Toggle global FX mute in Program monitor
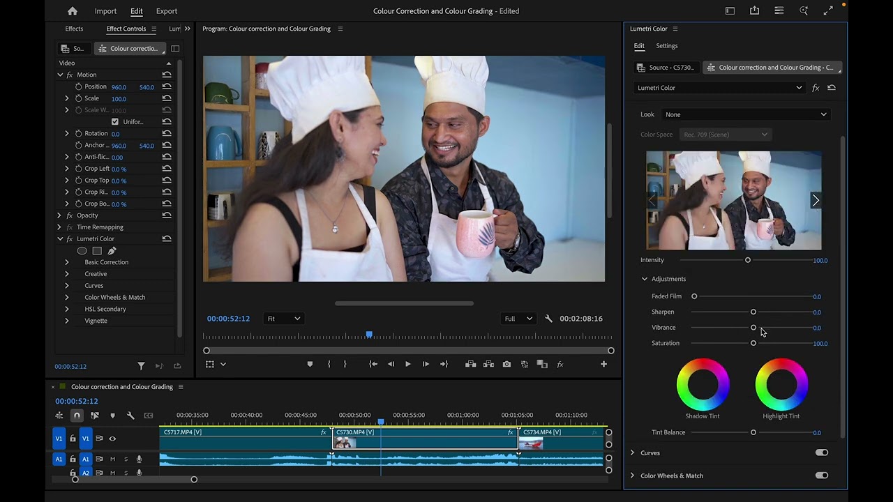This screenshot has width=893, height=502. click(x=560, y=364)
